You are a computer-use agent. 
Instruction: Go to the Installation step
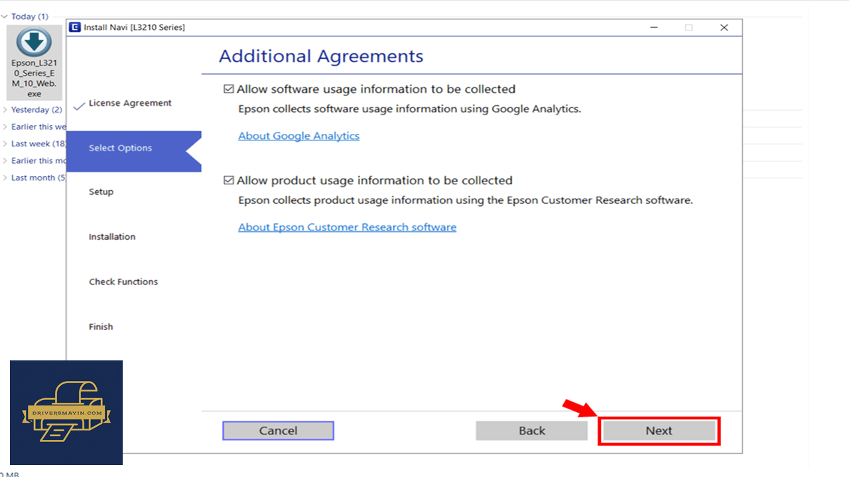pyautogui.click(x=112, y=237)
